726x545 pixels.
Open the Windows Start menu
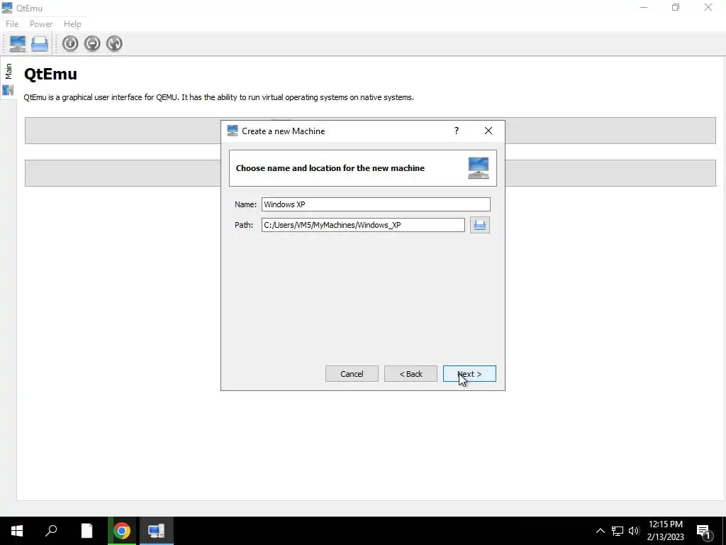pos(17,531)
